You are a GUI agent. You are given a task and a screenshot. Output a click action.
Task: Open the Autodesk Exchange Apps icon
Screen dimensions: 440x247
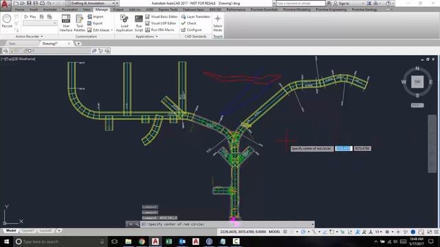[x=369, y=3]
